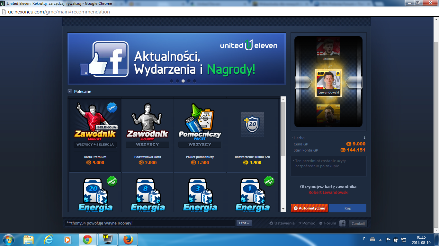Click the Facebook thumbs-up banner logo

click(105, 60)
